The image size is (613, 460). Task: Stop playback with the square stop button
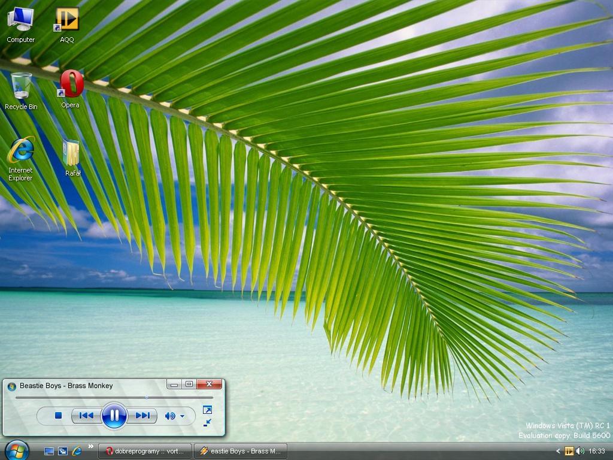[x=58, y=416]
